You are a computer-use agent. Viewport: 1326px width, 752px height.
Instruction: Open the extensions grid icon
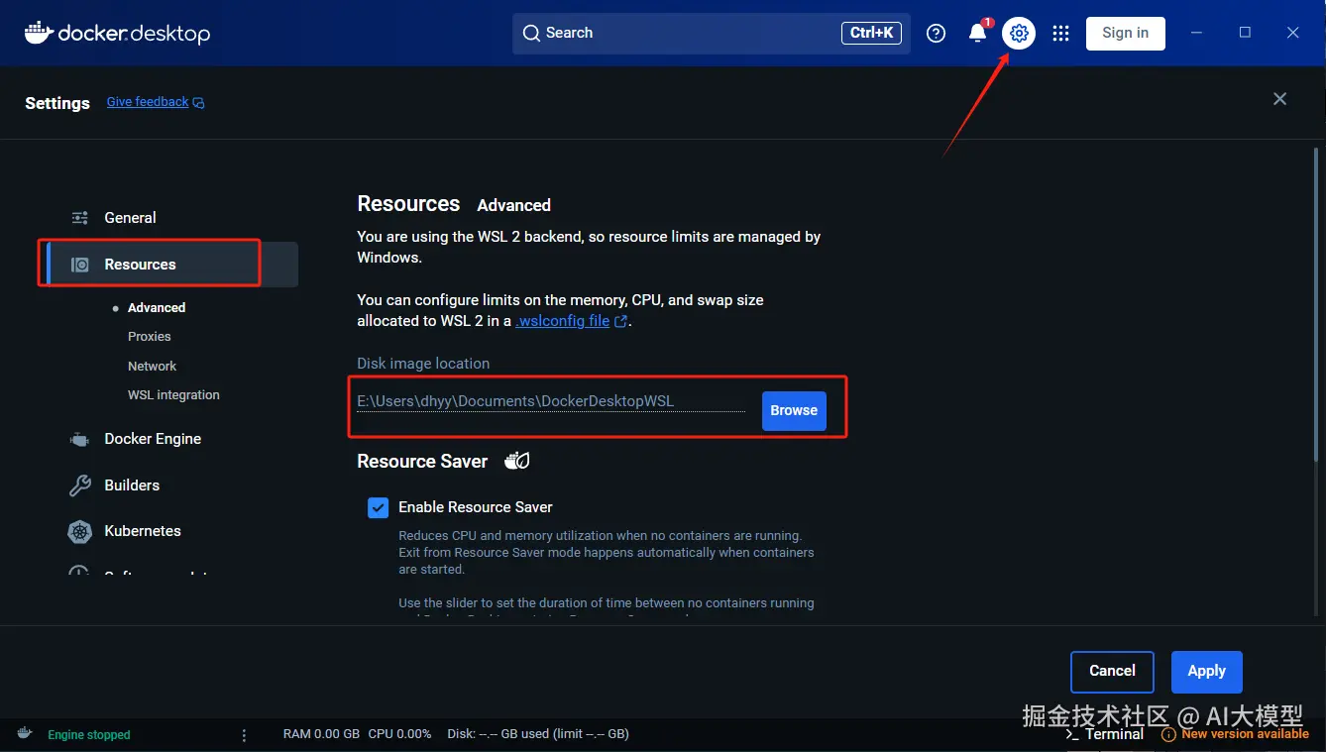tap(1060, 33)
